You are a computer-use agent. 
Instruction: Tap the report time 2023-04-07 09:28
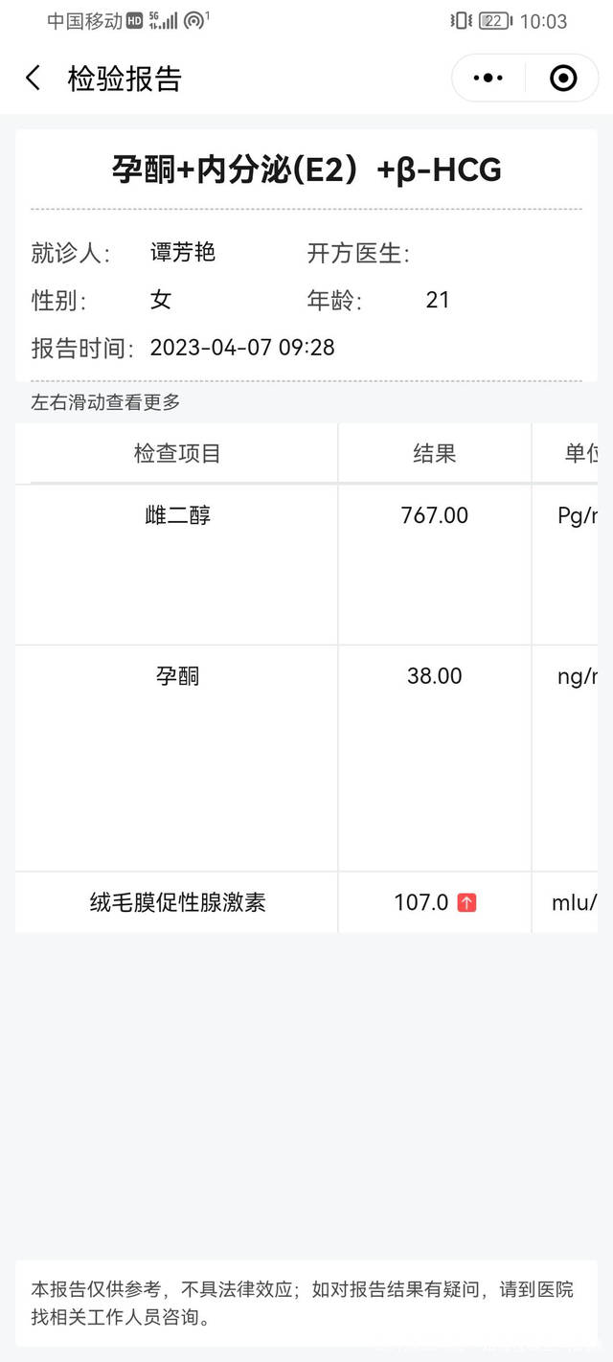[x=242, y=348]
